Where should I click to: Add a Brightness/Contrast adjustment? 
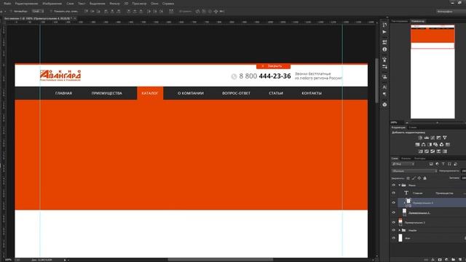(421, 138)
